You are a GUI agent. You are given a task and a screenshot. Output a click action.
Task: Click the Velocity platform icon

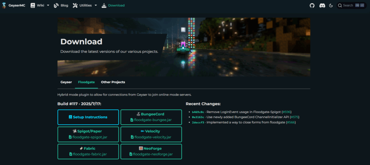click(x=142, y=131)
